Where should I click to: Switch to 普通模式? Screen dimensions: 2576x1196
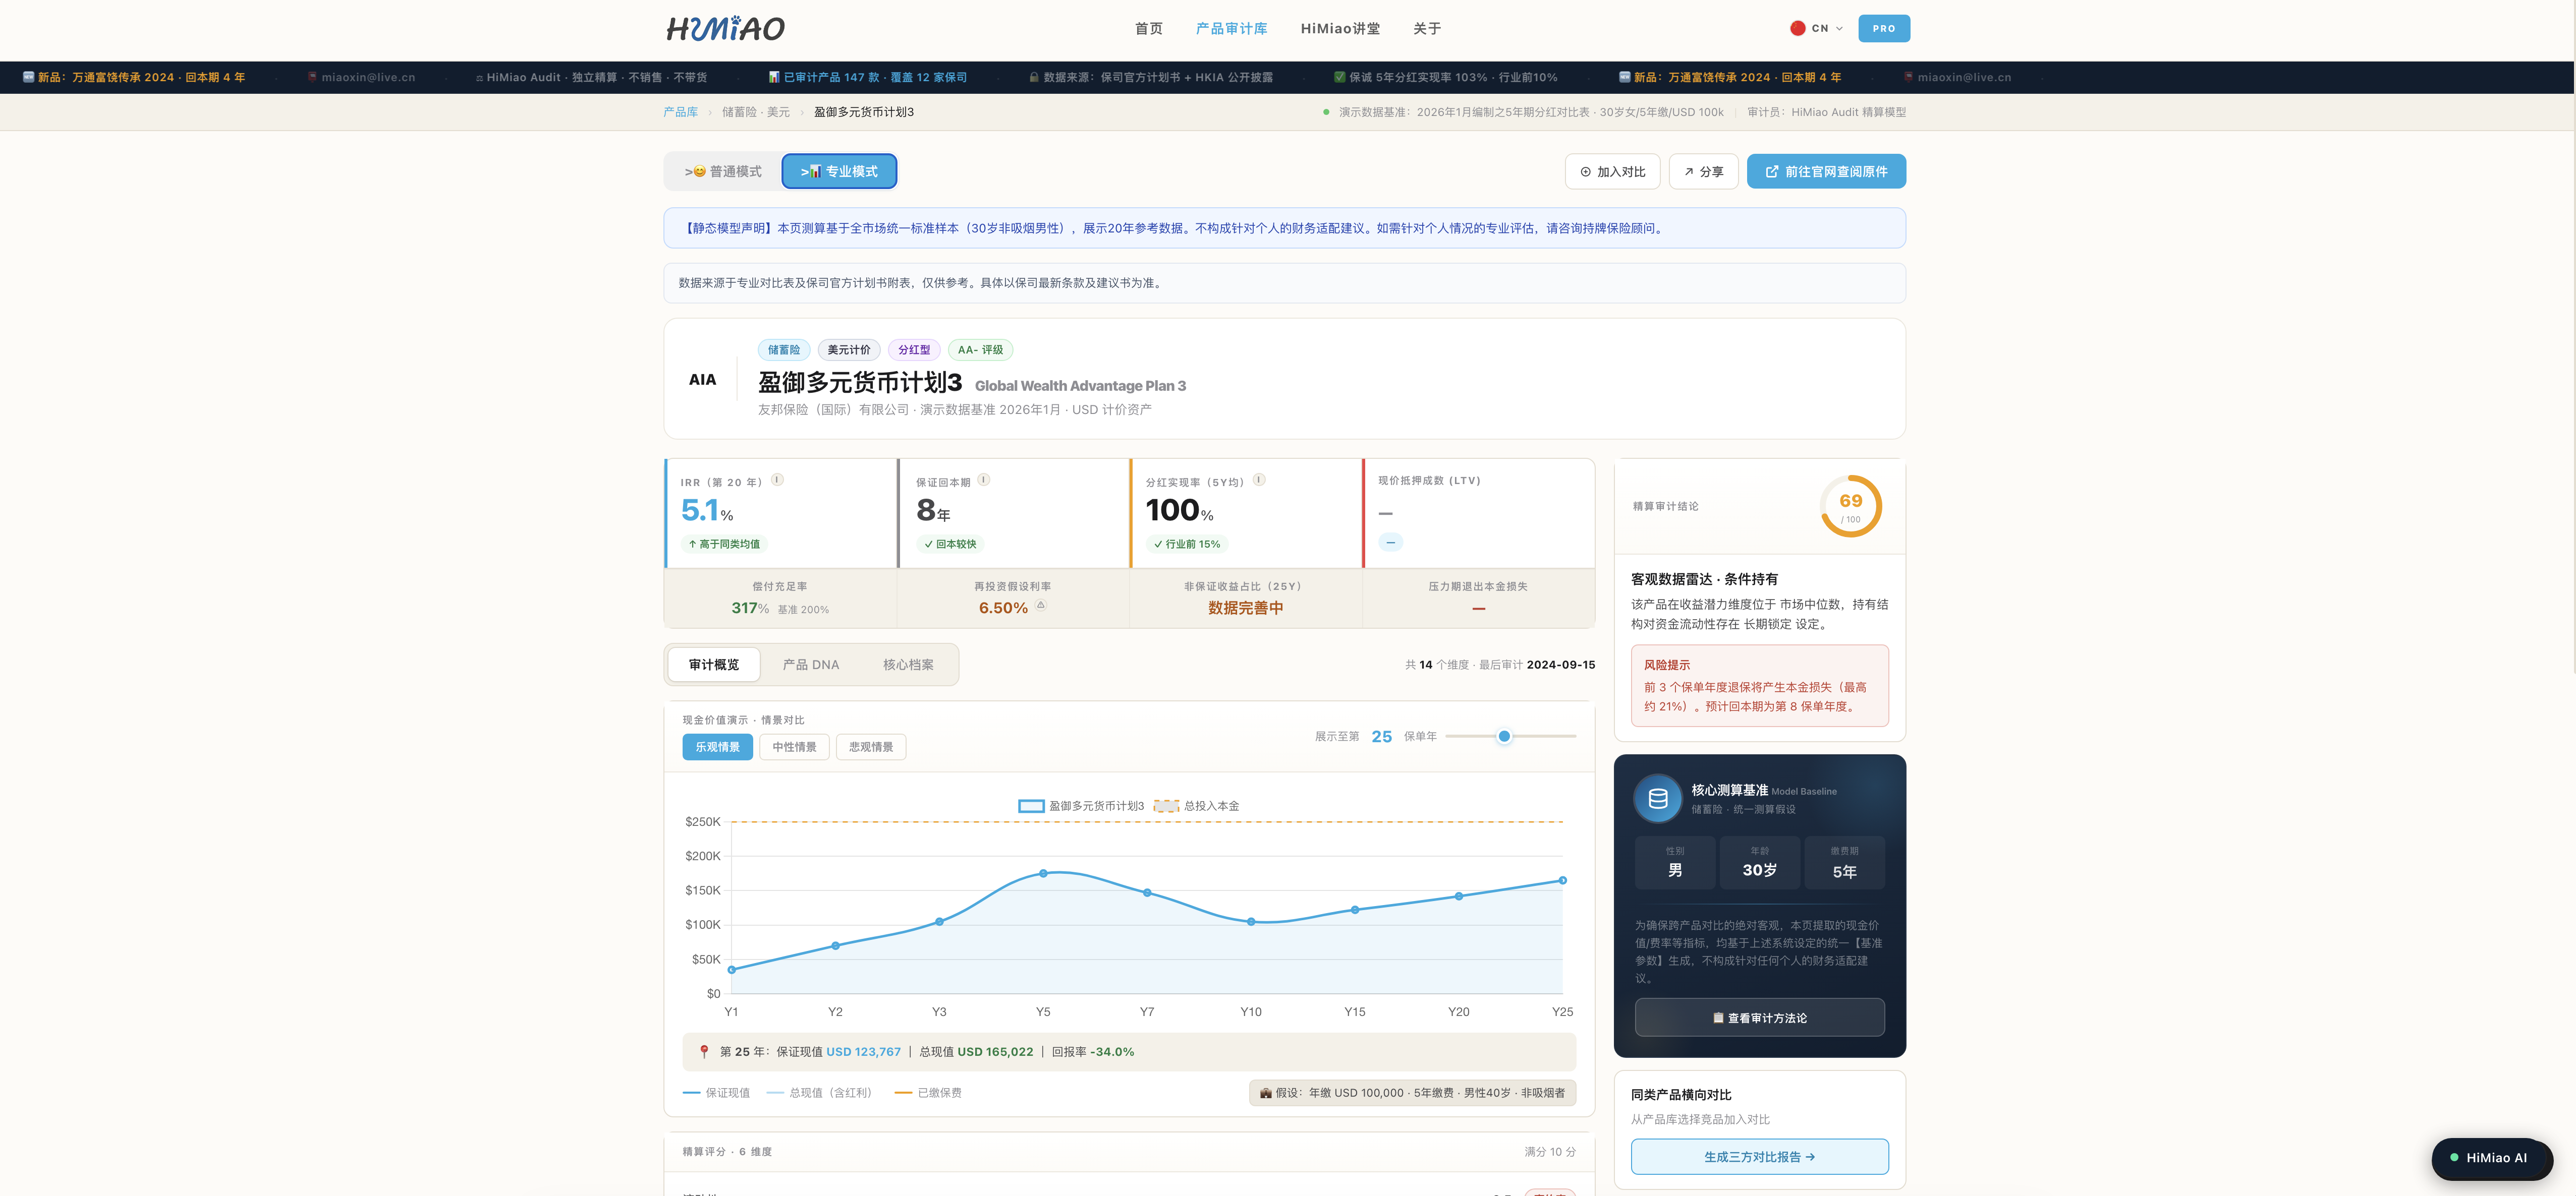coord(723,172)
